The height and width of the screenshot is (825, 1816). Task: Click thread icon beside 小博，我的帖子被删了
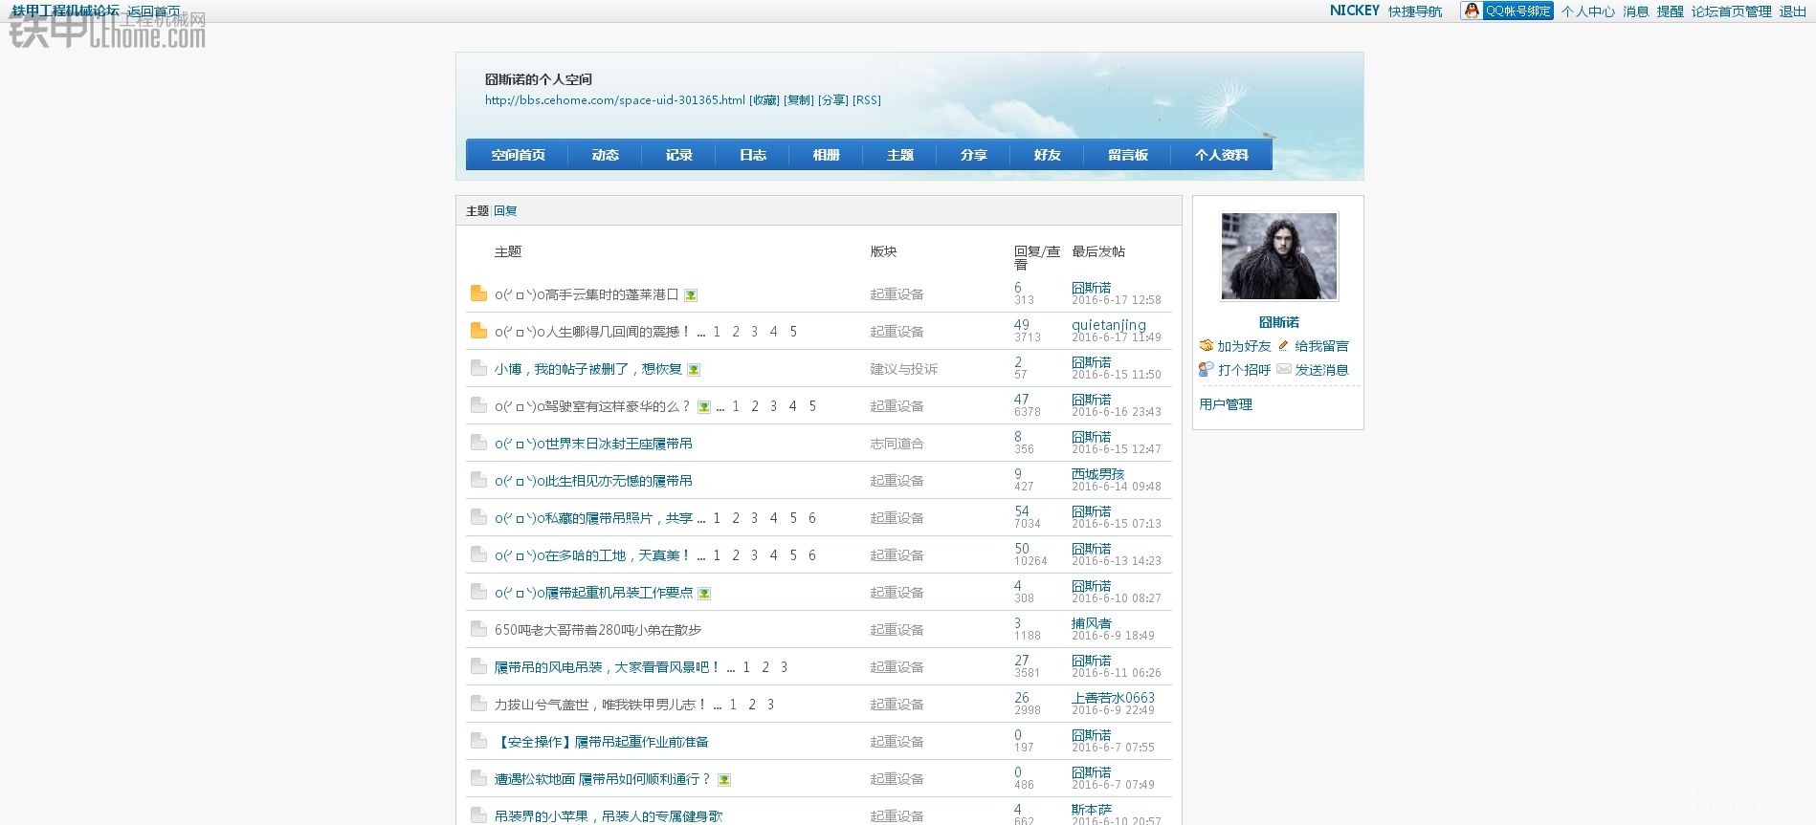[x=478, y=368]
